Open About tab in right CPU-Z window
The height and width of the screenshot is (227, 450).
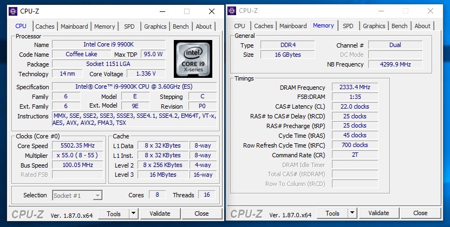pos(422,26)
